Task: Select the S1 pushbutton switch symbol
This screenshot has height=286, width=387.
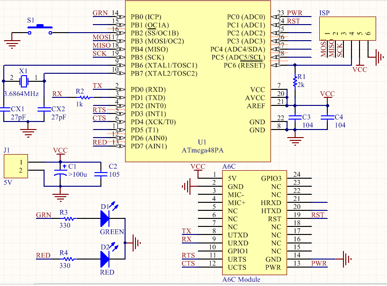Action: click(40, 29)
